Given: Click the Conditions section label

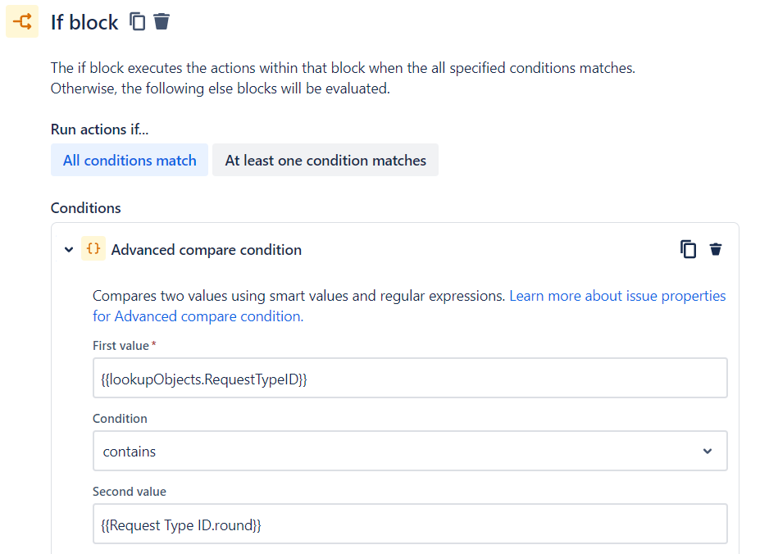Looking at the screenshot, I should click(86, 208).
